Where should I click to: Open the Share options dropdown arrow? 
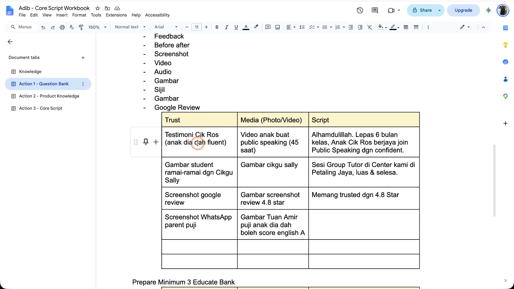coord(439,10)
